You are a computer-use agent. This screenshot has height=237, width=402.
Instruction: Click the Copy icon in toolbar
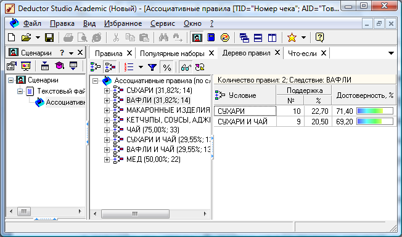coord(130,38)
